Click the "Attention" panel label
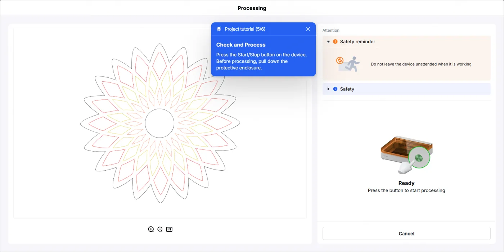This screenshot has height=252, width=504. [x=331, y=30]
